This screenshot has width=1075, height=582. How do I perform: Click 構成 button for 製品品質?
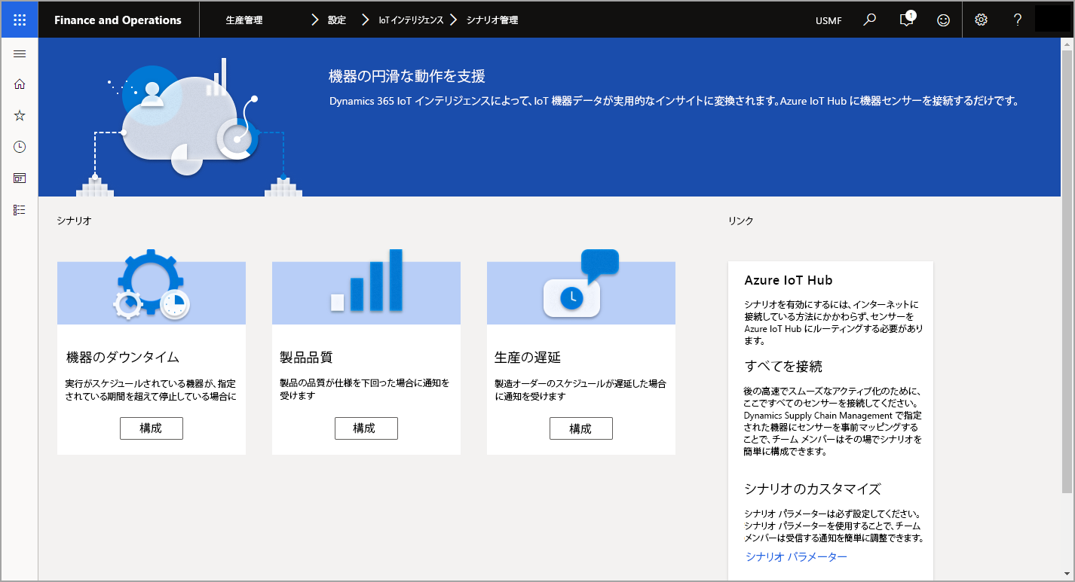pyautogui.click(x=366, y=428)
